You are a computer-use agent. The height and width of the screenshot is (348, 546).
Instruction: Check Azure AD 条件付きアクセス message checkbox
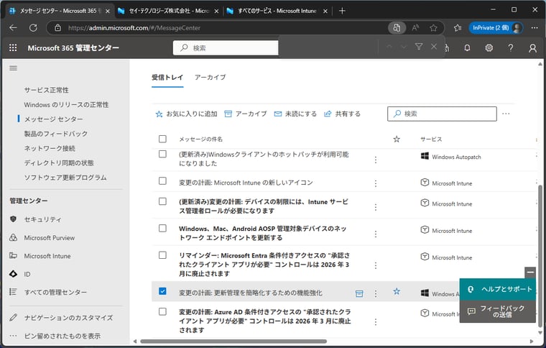pos(162,311)
